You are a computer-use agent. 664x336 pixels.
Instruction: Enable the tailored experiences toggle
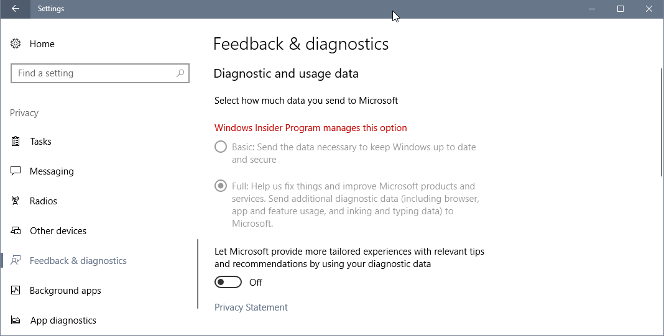228,282
